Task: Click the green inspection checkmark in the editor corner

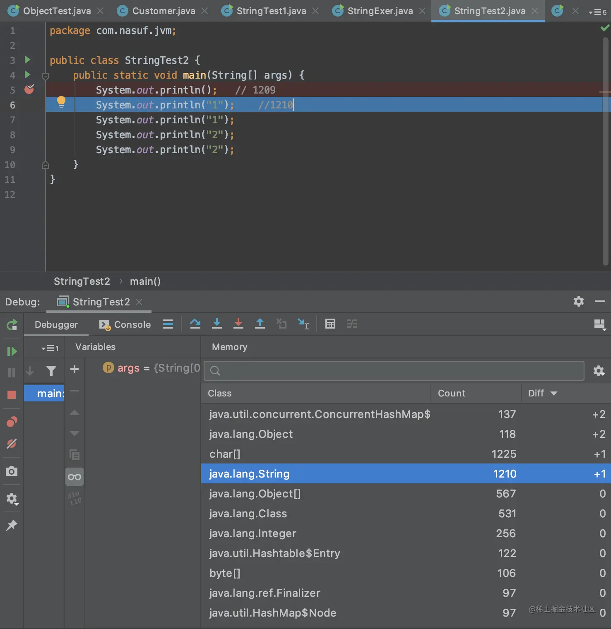Action: pos(605,28)
